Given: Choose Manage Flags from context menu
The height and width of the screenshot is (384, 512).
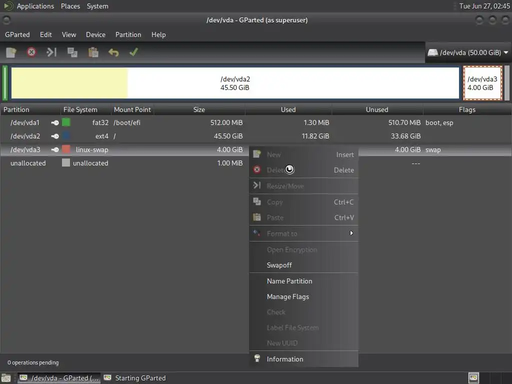Looking at the screenshot, I should 303,296.
